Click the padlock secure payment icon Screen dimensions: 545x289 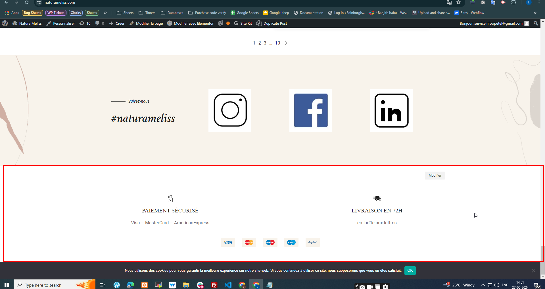point(170,198)
